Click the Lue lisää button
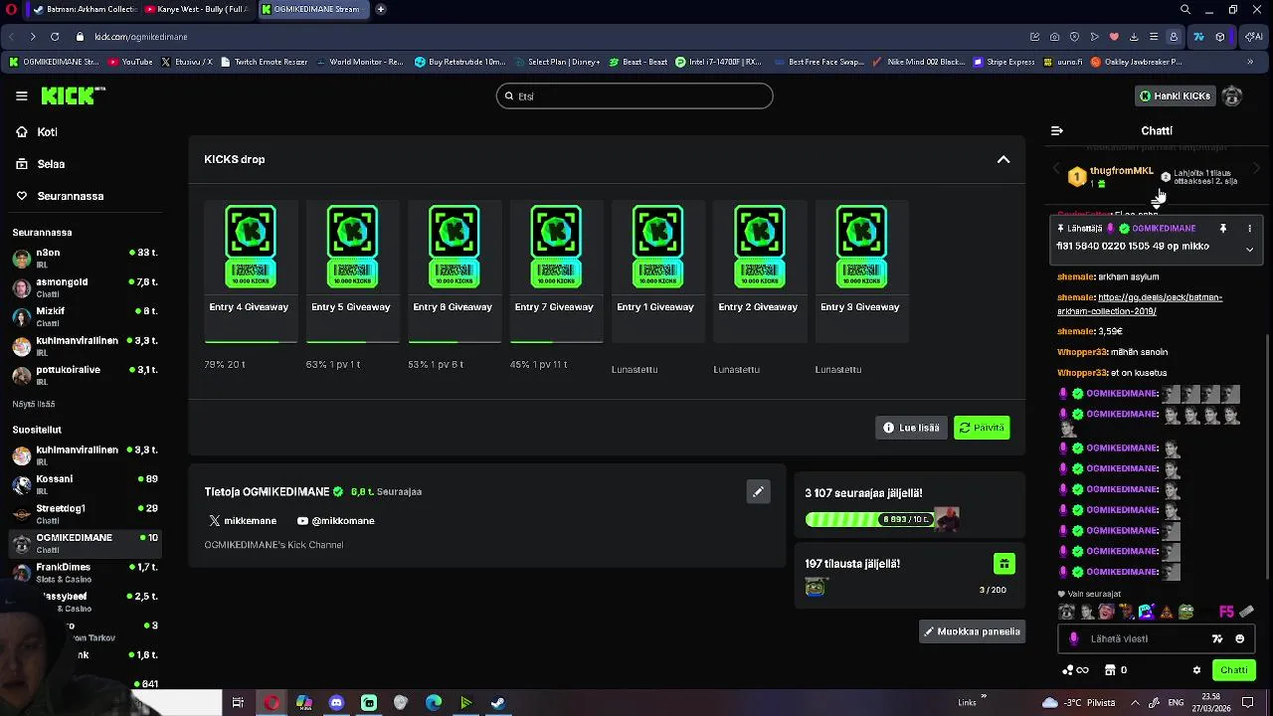Image resolution: width=1273 pixels, height=716 pixels. click(x=911, y=428)
